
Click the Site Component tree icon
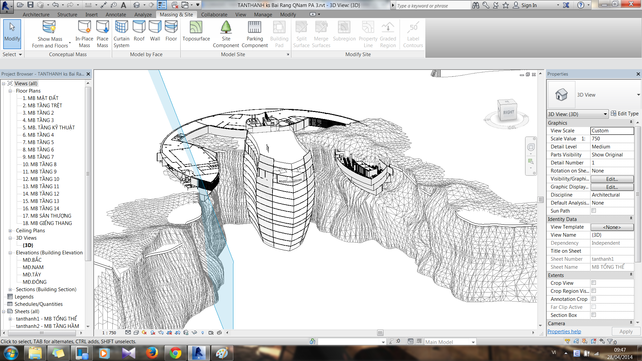tap(226, 27)
